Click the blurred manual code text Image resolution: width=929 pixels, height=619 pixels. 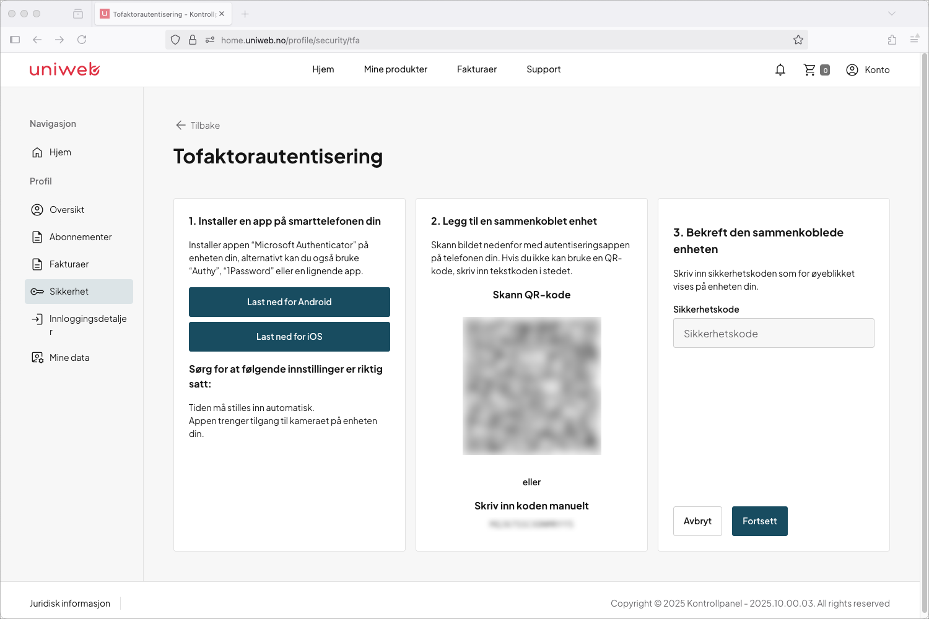(x=531, y=524)
